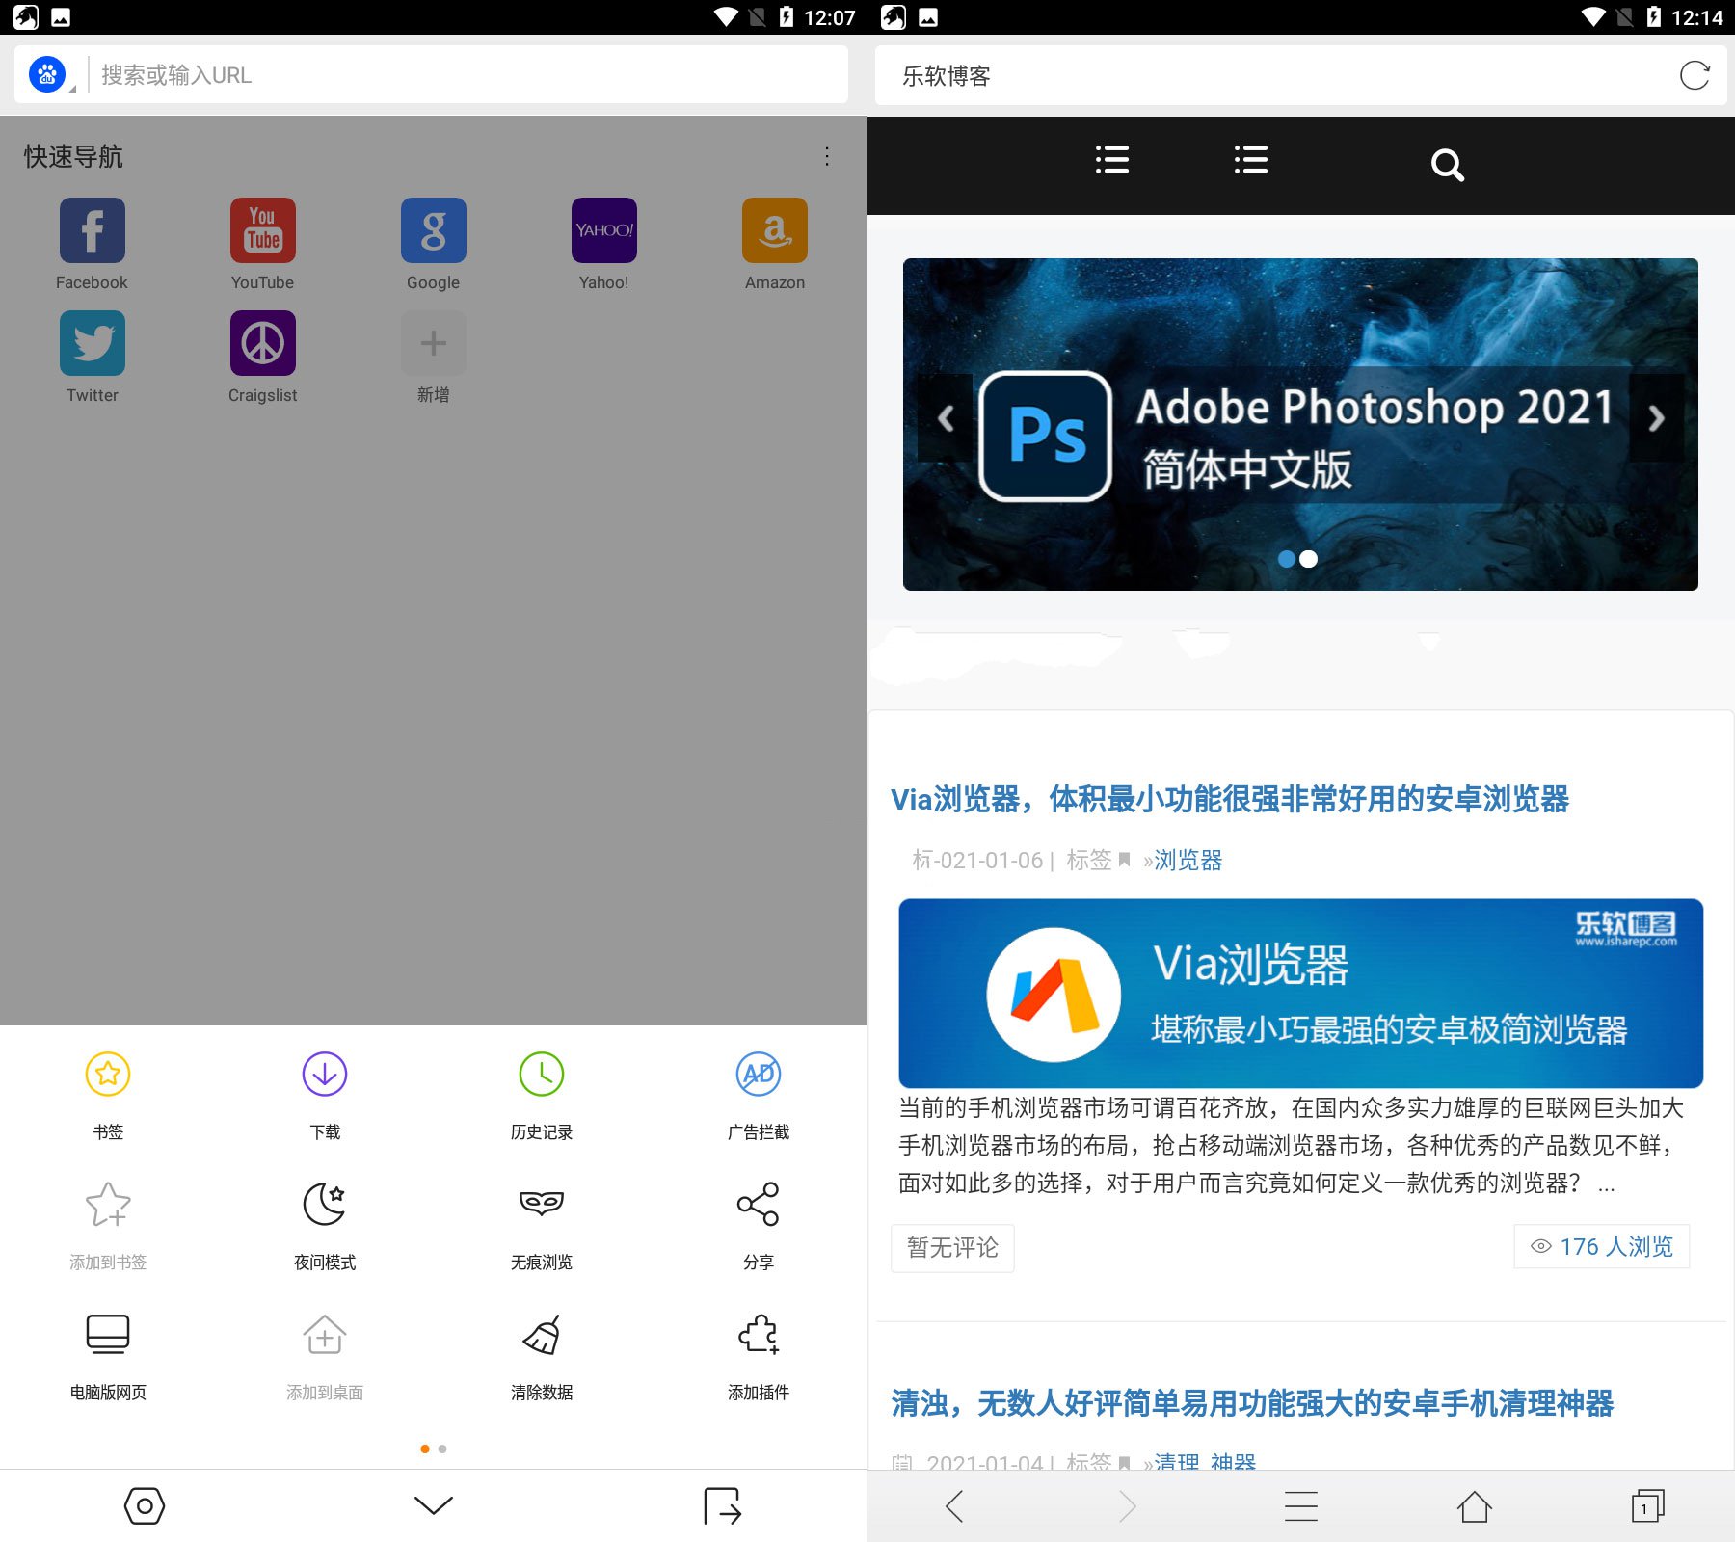Image resolution: width=1735 pixels, height=1542 pixels.
Task: Toggle 广告拦截 ad blocking
Action: [x=759, y=1096]
